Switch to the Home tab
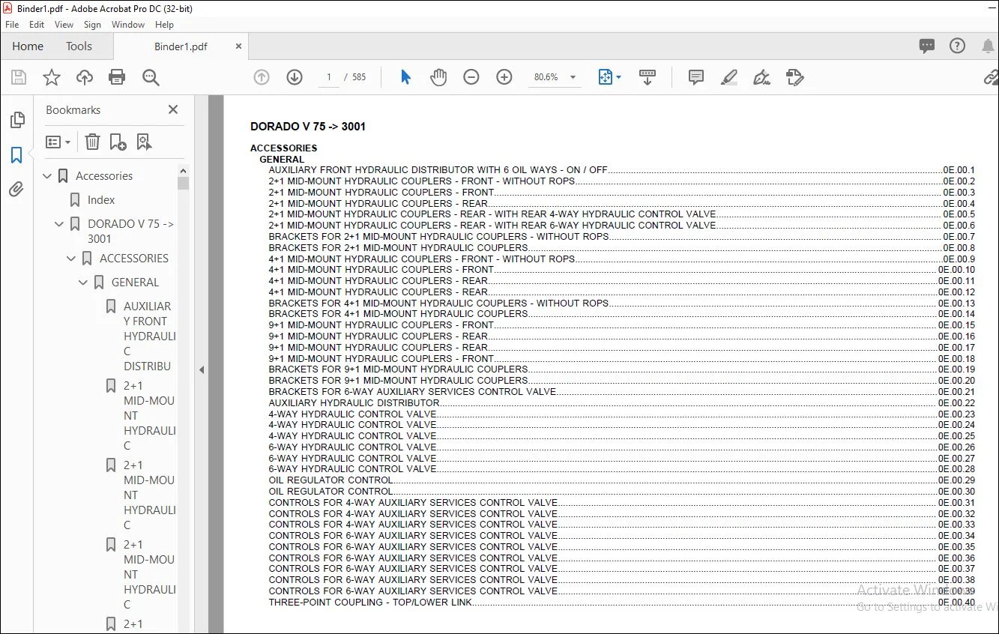The height and width of the screenshot is (634, 999). pyautogui.click(x=28, y=46)
